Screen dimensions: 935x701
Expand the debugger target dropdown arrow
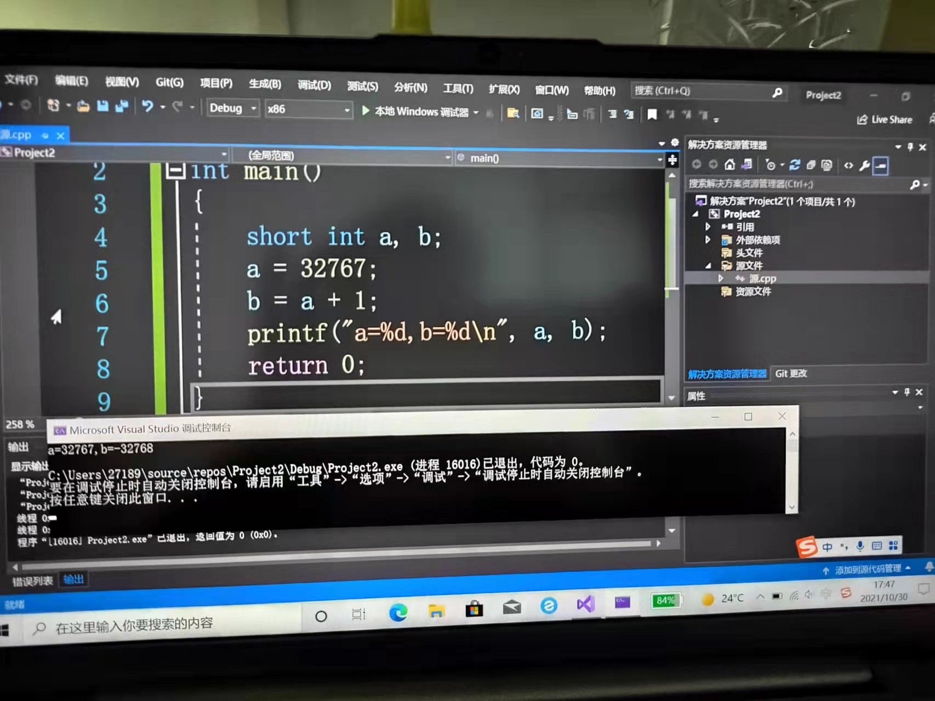[476, 113]
